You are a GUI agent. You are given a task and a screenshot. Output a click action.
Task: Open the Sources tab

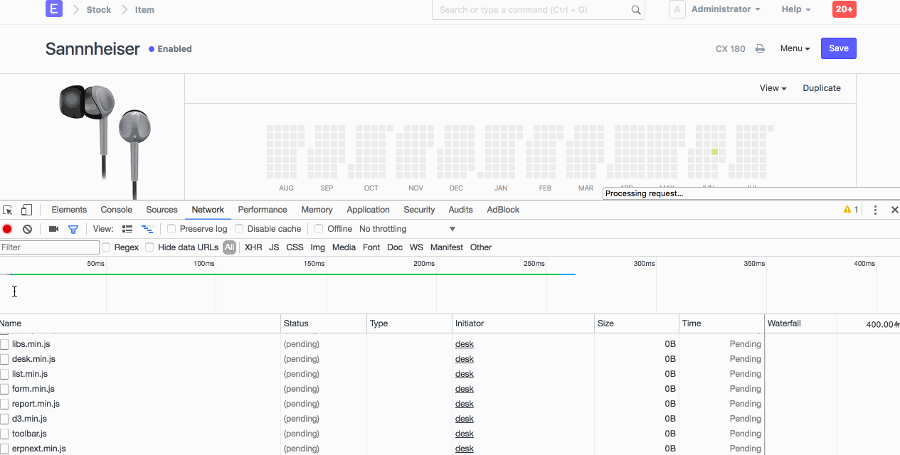[162, 210]
